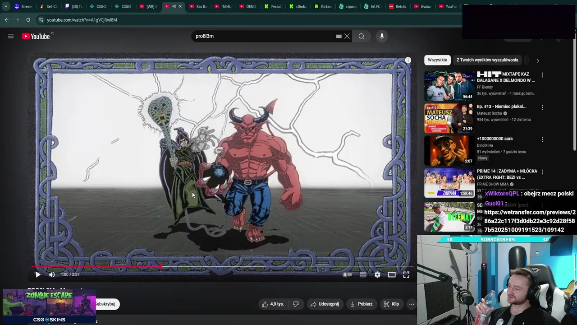Viewport: 577px width, 325px height.
Task: Open more actions three-dot menu
Action: pyautogui.click(x=412, y=304)
